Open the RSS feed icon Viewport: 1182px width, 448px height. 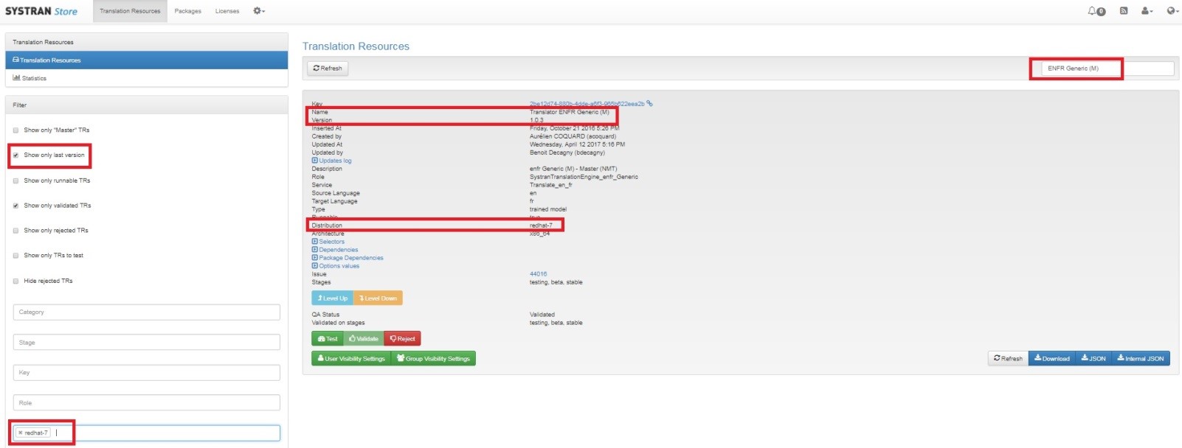(x=1124, y=11)
